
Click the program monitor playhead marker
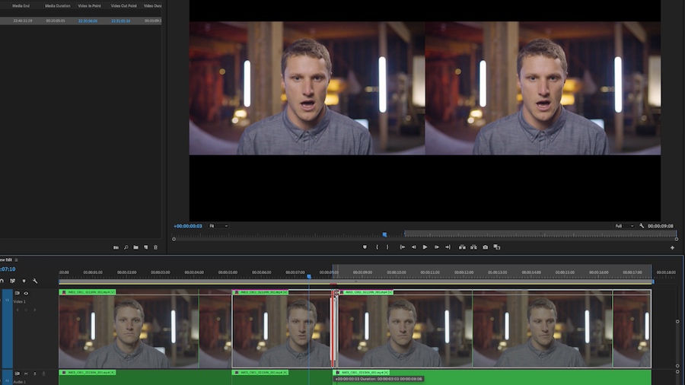pos(384,234)
